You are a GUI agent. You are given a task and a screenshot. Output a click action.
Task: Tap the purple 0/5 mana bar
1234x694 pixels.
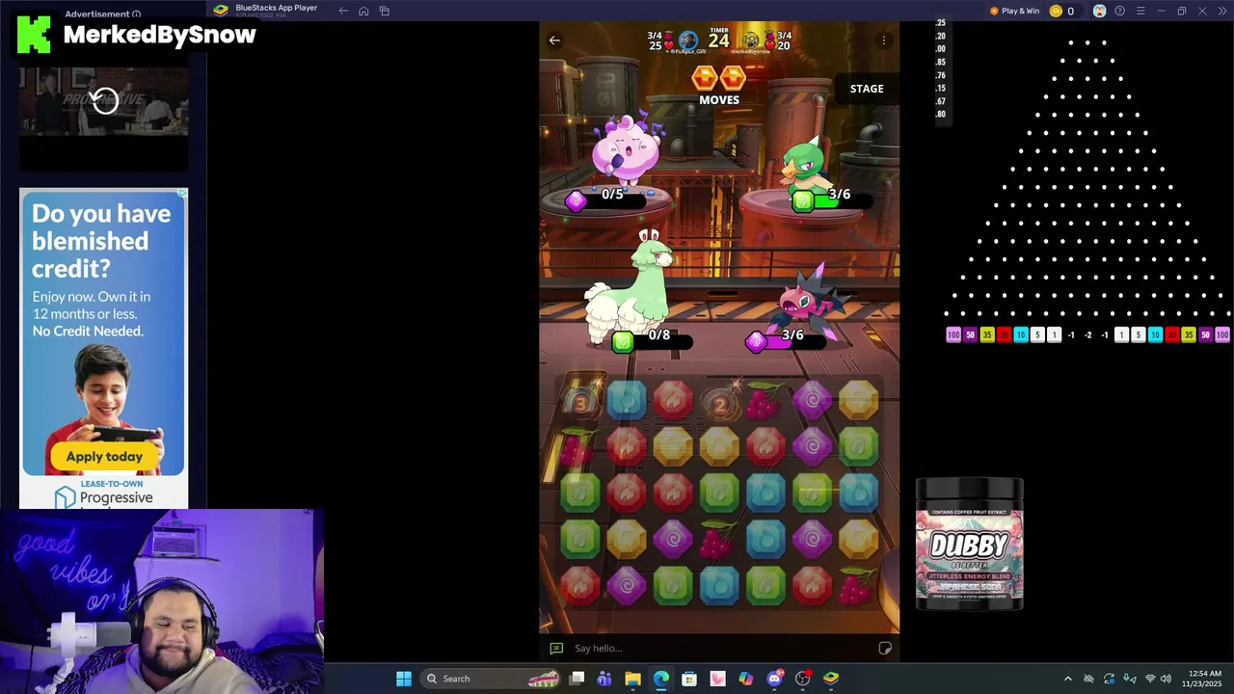tap(607, 200)
